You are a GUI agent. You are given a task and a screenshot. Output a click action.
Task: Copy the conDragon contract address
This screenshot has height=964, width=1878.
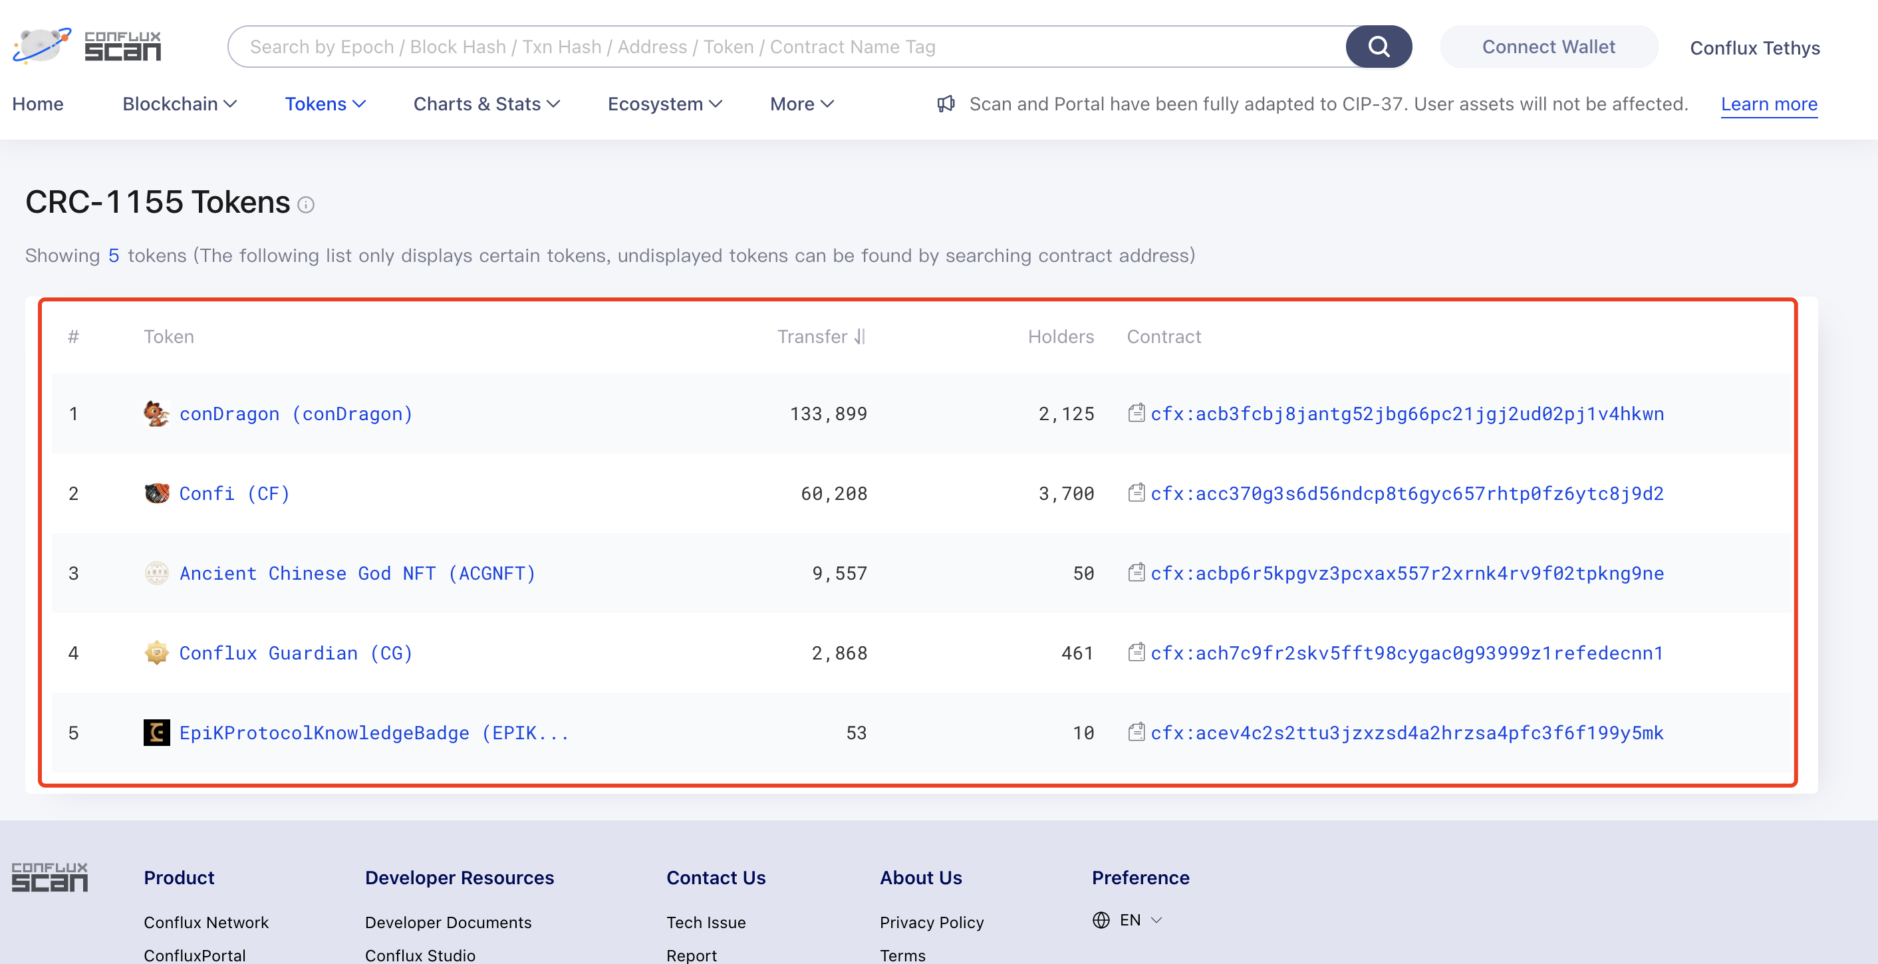click(1136, 413)
